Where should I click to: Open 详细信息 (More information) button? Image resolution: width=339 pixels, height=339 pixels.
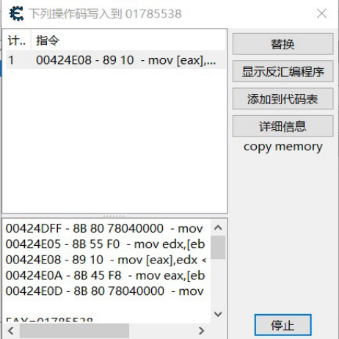282,126
